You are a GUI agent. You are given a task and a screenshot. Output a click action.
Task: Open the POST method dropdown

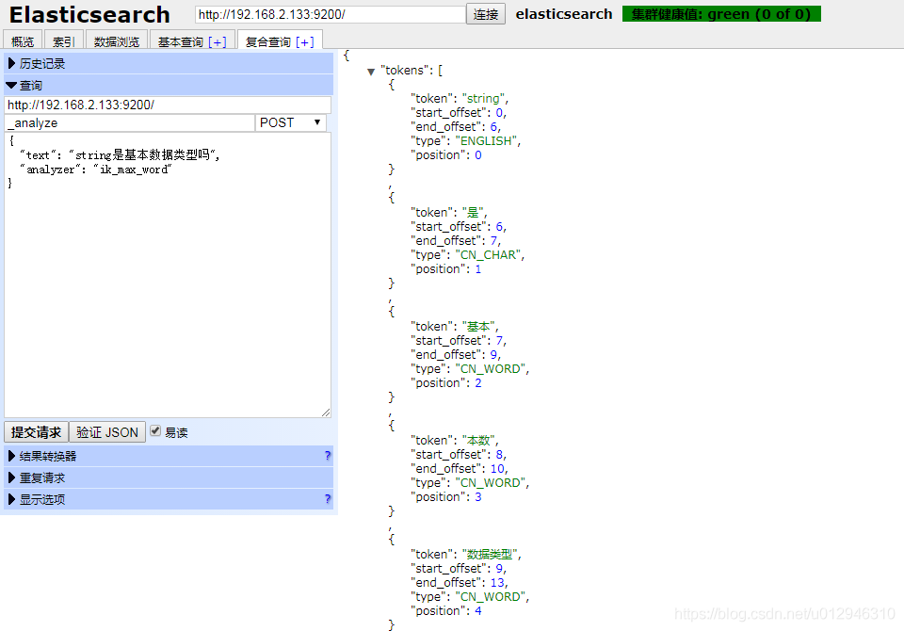pyautogui.click(x=291, y=122)
